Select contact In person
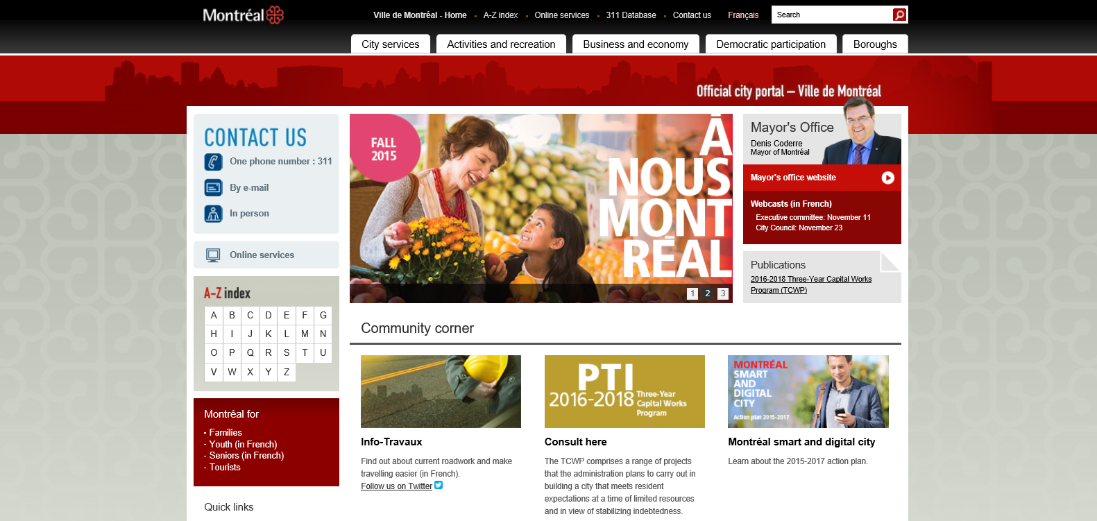The image size is (1097, 521). pyautogui.click(x=249, y=214)
